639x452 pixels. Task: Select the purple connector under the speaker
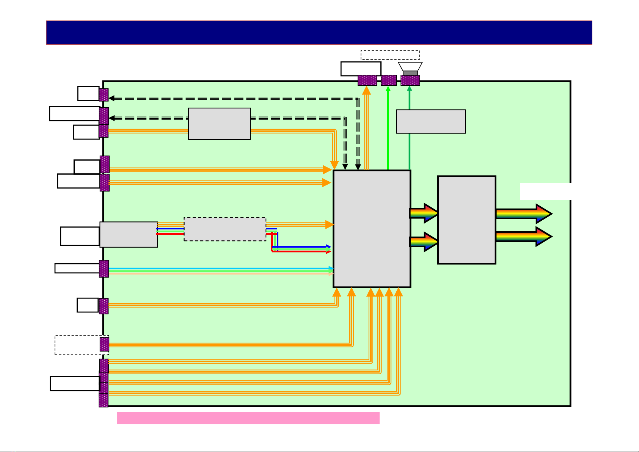410,80
